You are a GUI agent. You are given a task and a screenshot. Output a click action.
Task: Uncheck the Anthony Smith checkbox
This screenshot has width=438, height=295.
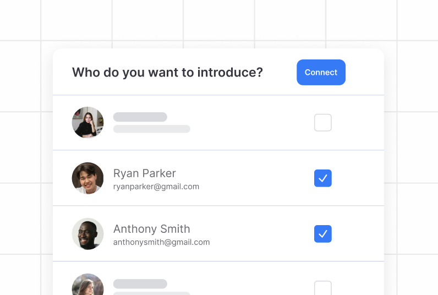tap(323, 234)
